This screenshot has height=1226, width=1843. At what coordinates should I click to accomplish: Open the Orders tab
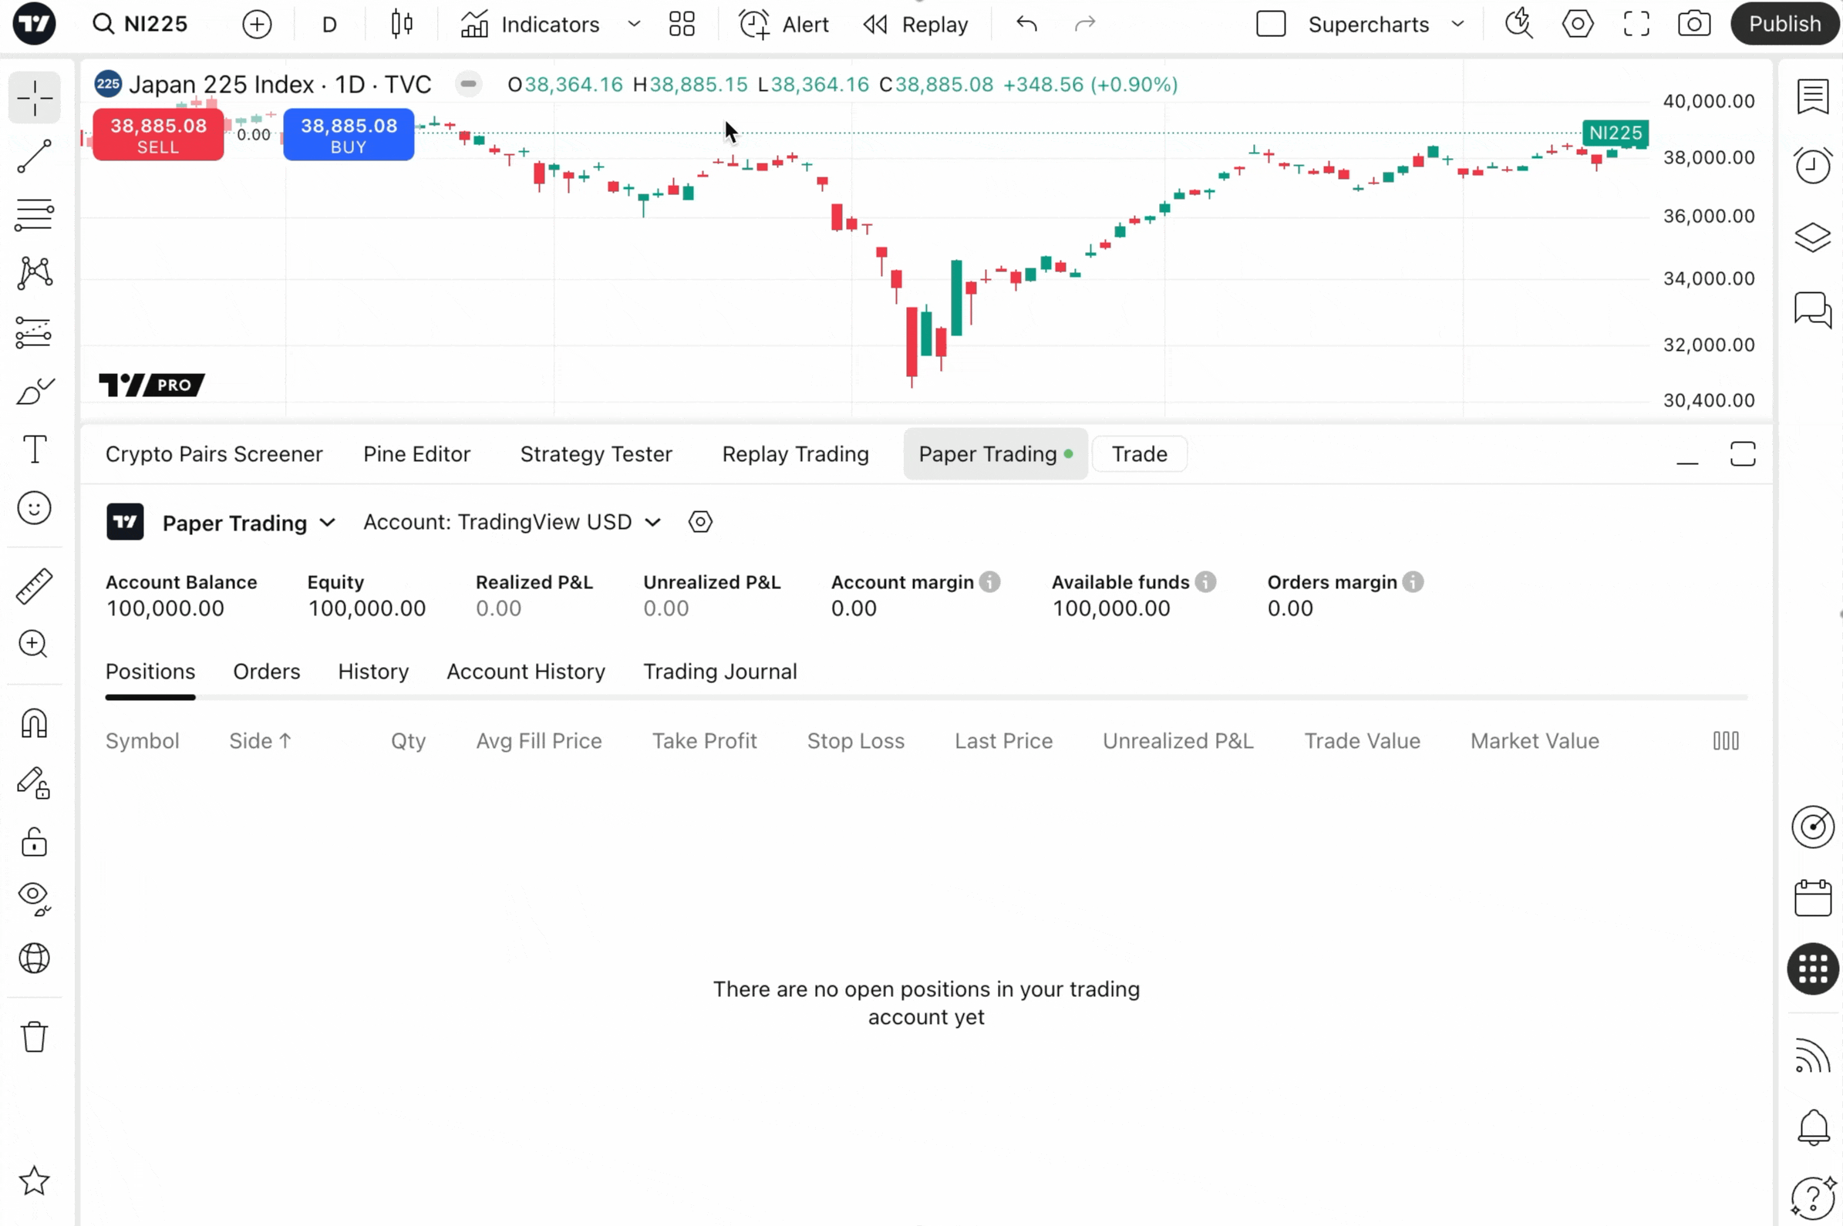click(x=267, y=672)
